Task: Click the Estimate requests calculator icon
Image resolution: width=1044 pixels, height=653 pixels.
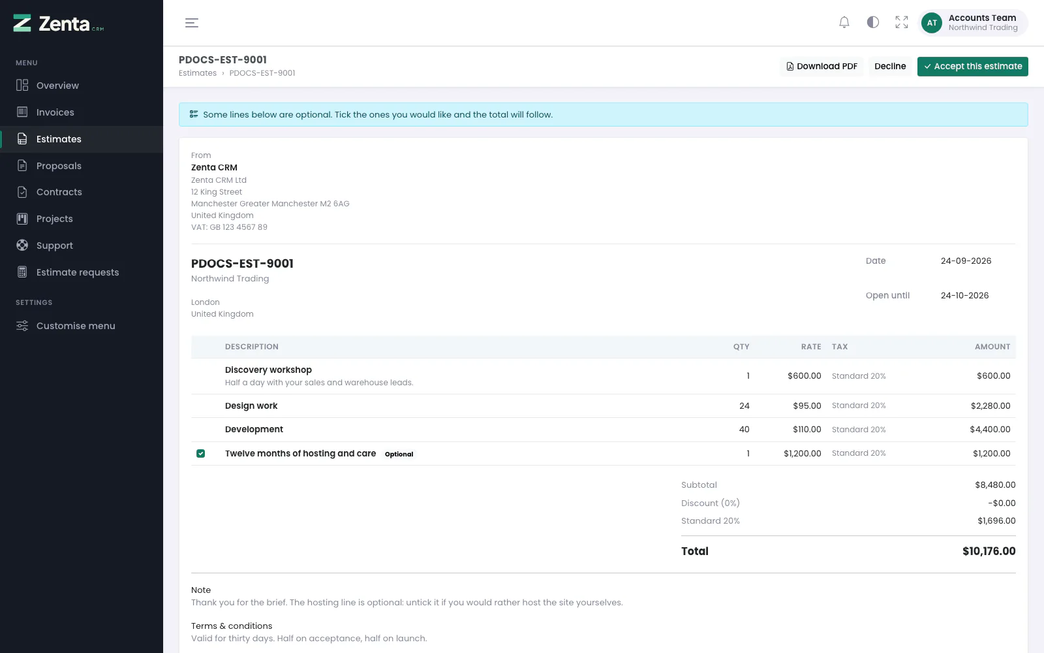Action: pyautogui.click(x=22, y=272)
